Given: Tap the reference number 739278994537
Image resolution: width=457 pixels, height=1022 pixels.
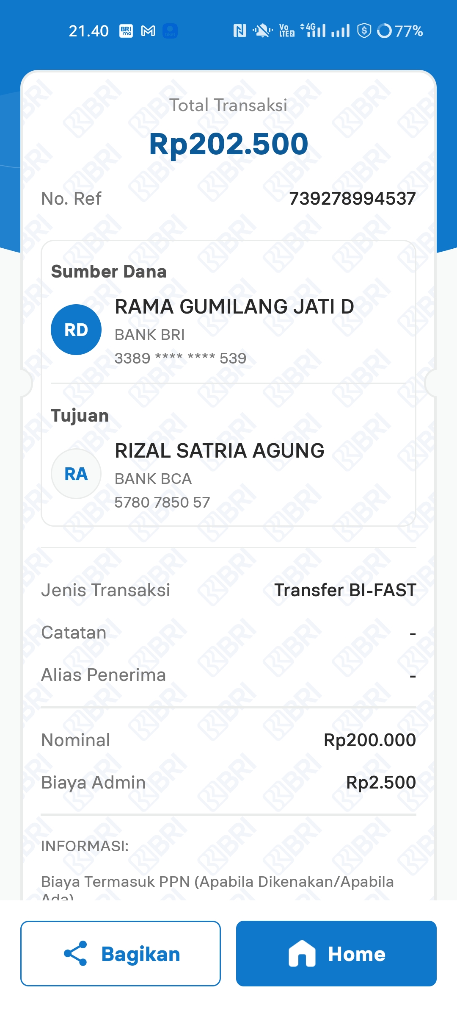Looking at the screenshot, I should point(352,199).
